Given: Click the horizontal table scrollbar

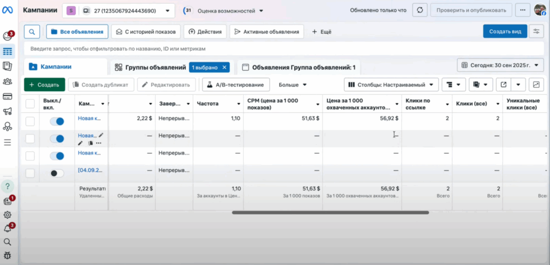Looking at the screenshot, I should pyautogui.click(x=330, y=212).
